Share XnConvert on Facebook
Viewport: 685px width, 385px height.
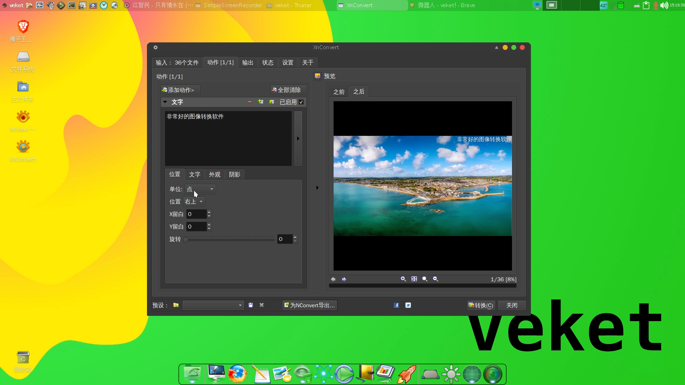tap(396, 305)
